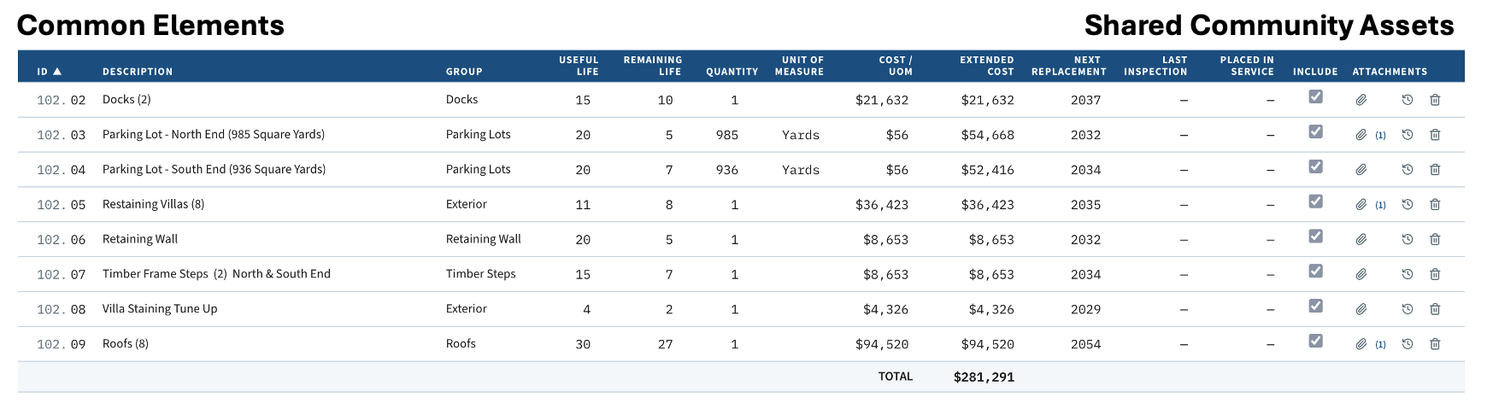Select ID 102.09 cell
The width and height of the screenshot is (1487, 415).
click(x=62, y=344)
